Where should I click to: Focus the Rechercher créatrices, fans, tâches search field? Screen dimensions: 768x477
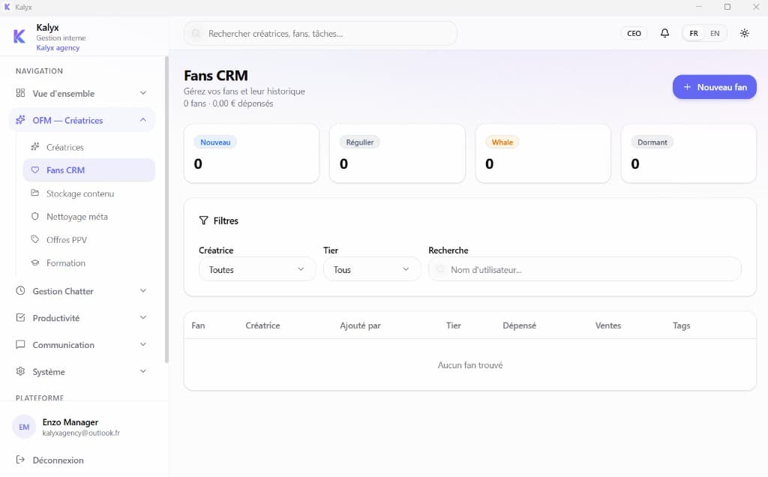pyautogui.click(x=320, y=33)
